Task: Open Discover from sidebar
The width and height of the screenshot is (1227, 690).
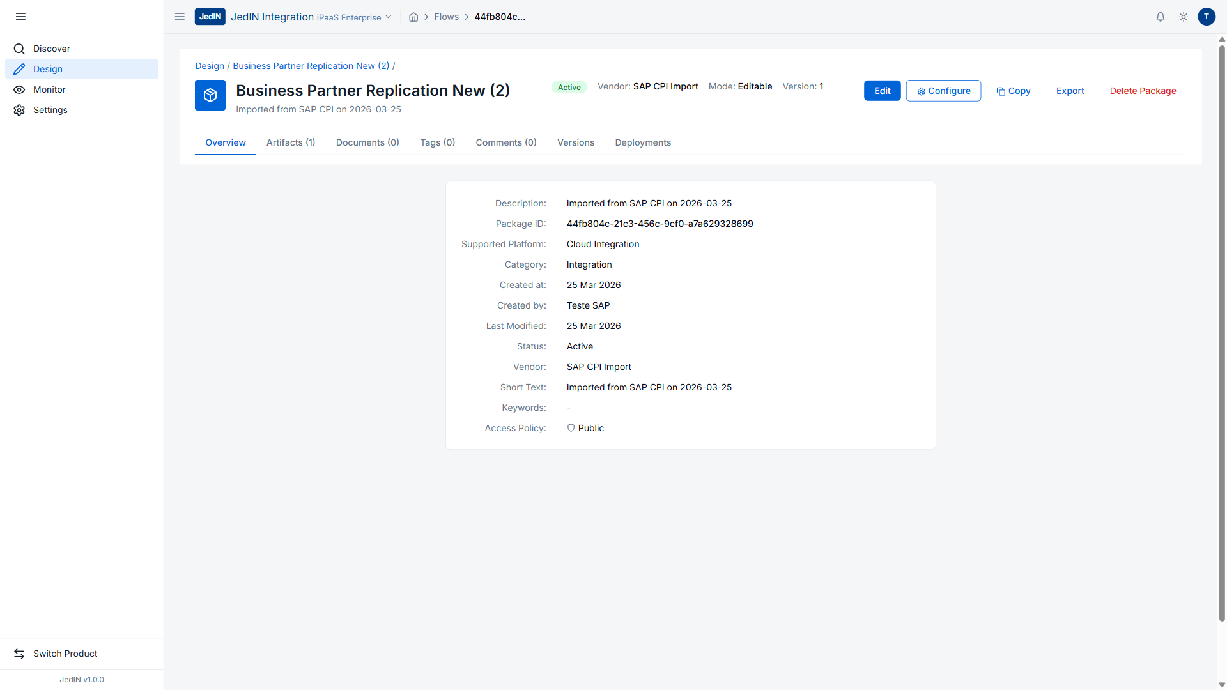Action: pyautogui.click(x=51, y=49)
